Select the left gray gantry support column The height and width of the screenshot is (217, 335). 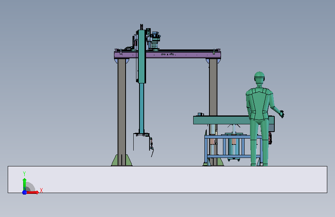[122, 112]
